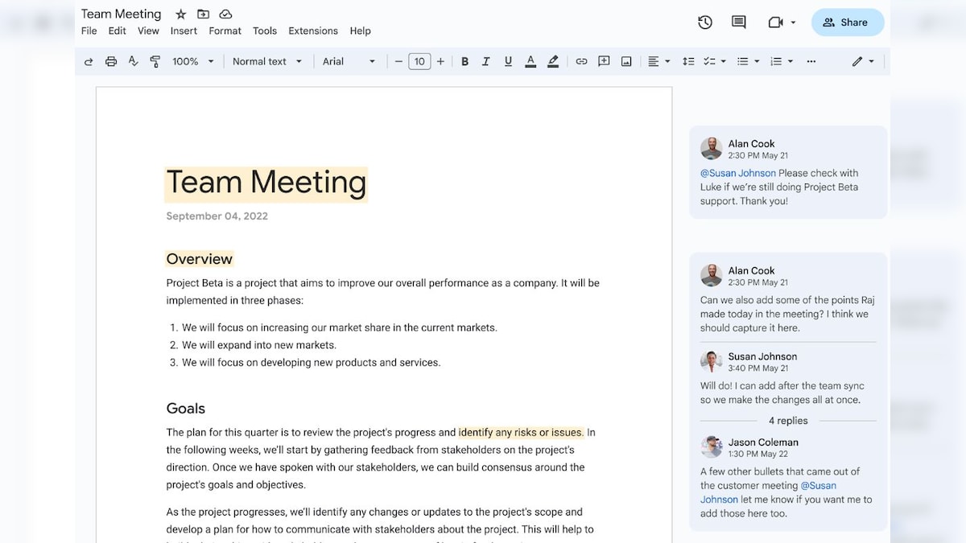Click the video meeting camera icon
The width and height of the screenshot is (966, 543).
[775, 23]
